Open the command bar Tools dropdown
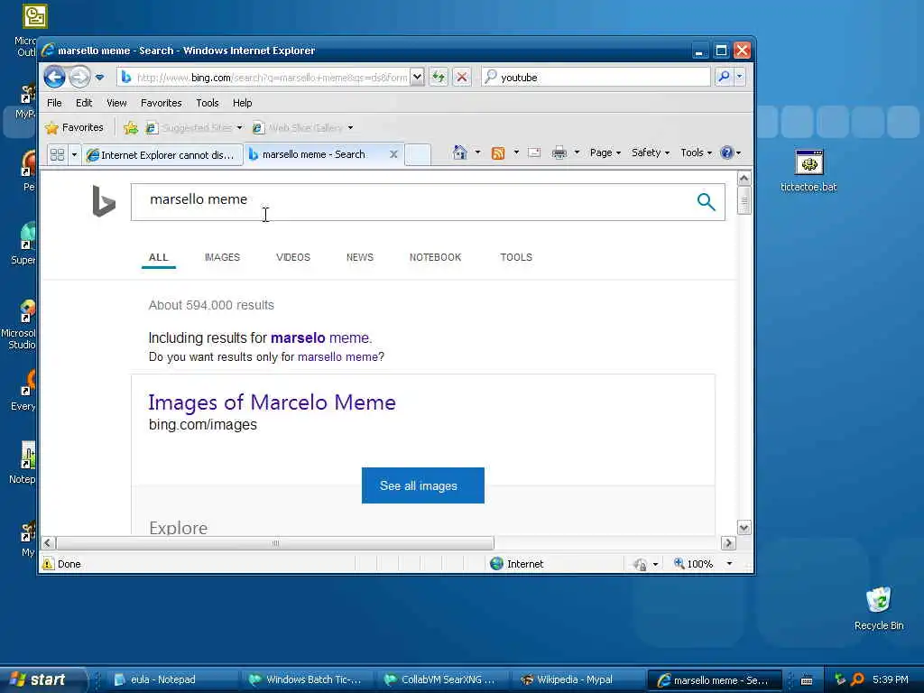 (x=696, y=153)
